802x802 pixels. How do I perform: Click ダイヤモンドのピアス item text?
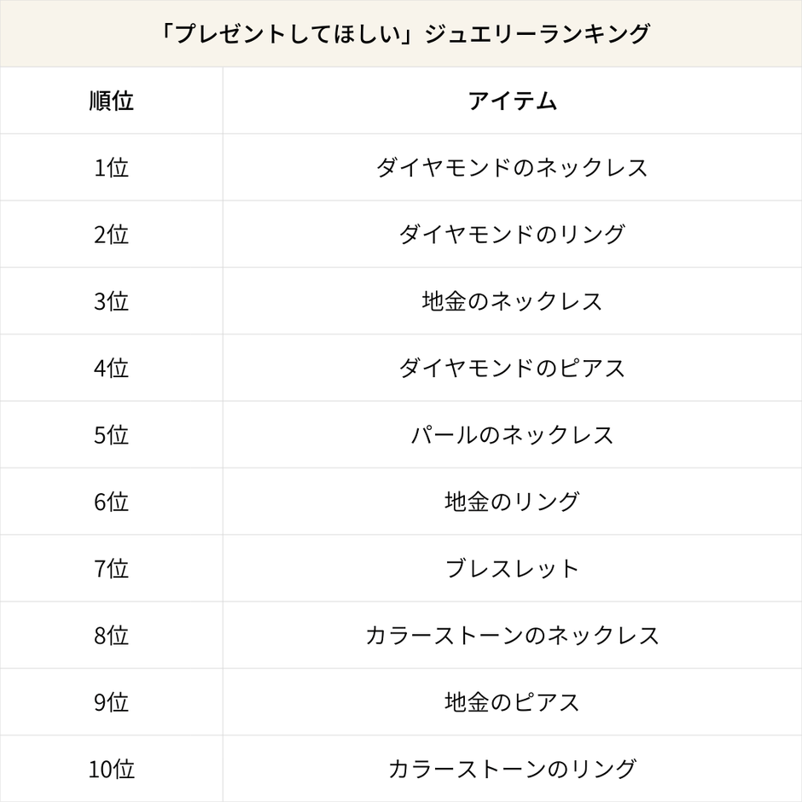pos(512,368)
